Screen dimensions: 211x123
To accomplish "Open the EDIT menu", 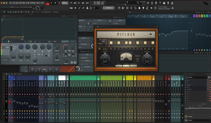I will pyautogui.click(x=14, y=3).
